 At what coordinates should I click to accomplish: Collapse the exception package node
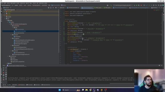coord(11,38)
